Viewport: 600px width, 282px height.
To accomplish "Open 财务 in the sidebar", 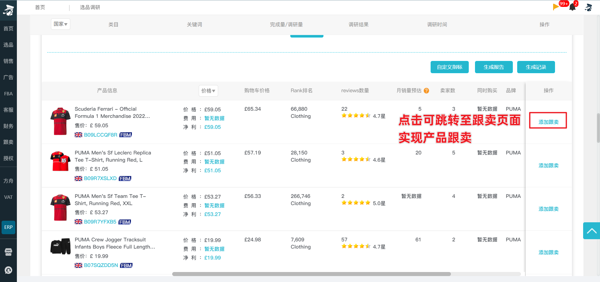I will pos(8,126).
